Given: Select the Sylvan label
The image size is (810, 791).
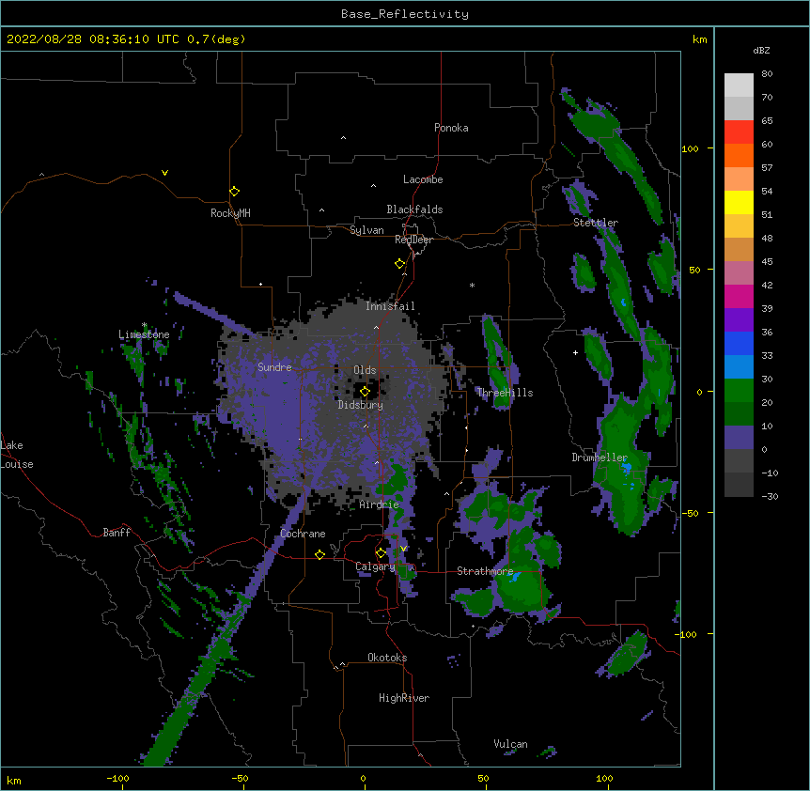Looking at the screenshot, I should click(366, 230).
